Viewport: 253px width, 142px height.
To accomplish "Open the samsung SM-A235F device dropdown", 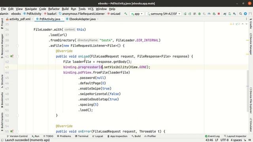I will coord(164,14).
